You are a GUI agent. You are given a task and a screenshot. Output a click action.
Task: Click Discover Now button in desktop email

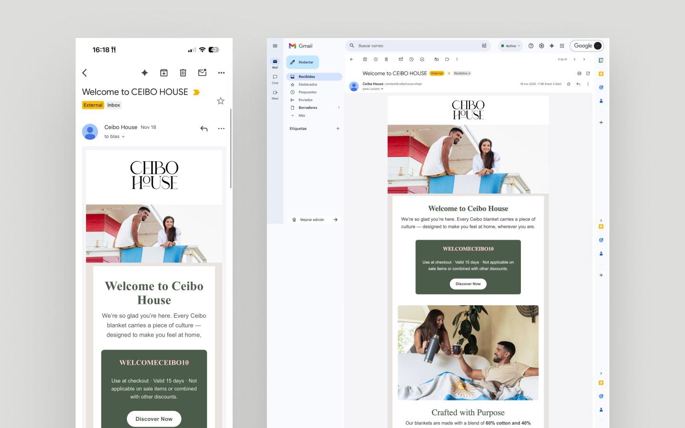pyautogui.click(x=468, y=284)
